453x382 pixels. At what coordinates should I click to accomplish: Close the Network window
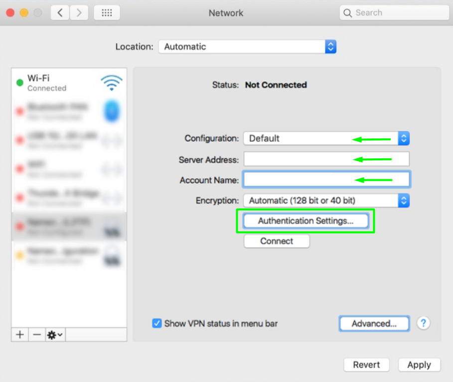click(x=10, y=13)
